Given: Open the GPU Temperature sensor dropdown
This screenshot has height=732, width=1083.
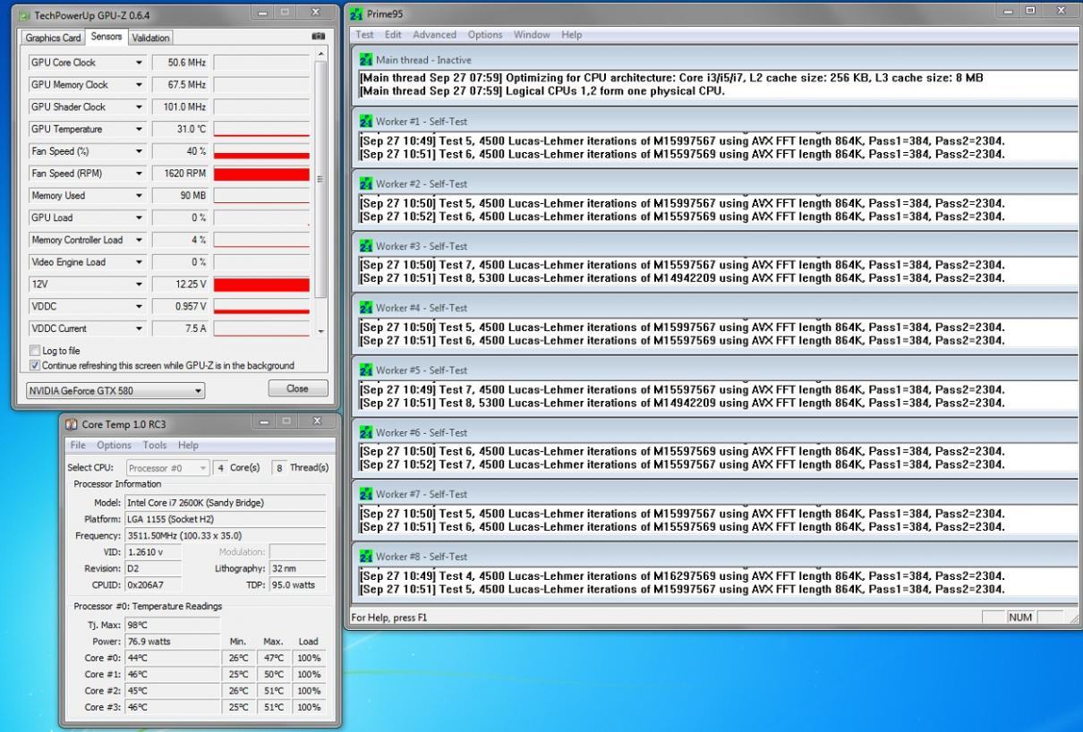Looking at the screenshot, I should [139, 130].
